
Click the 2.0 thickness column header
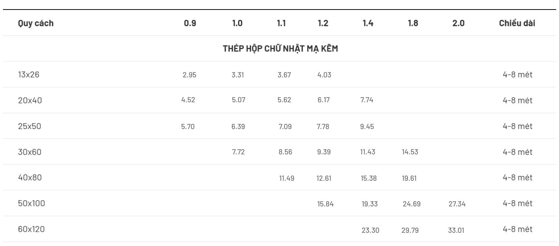459,23
